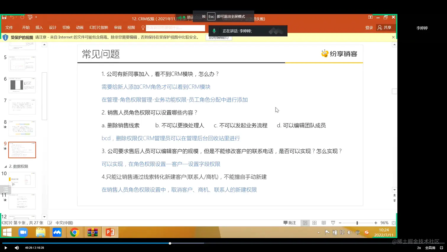This screenshot has width=447, height=252.
Task: Click the Redo icon in quick access toolbar
Action: point(22,17)
